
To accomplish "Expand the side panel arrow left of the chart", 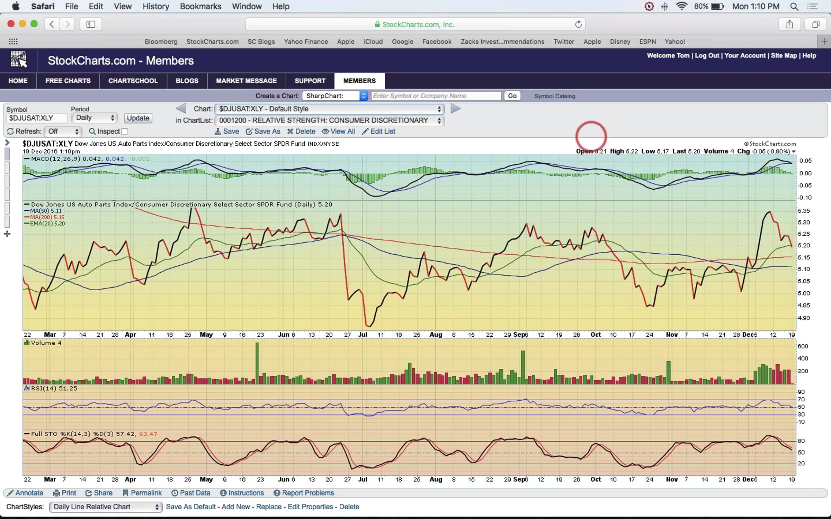I will (x=7, y=143).
